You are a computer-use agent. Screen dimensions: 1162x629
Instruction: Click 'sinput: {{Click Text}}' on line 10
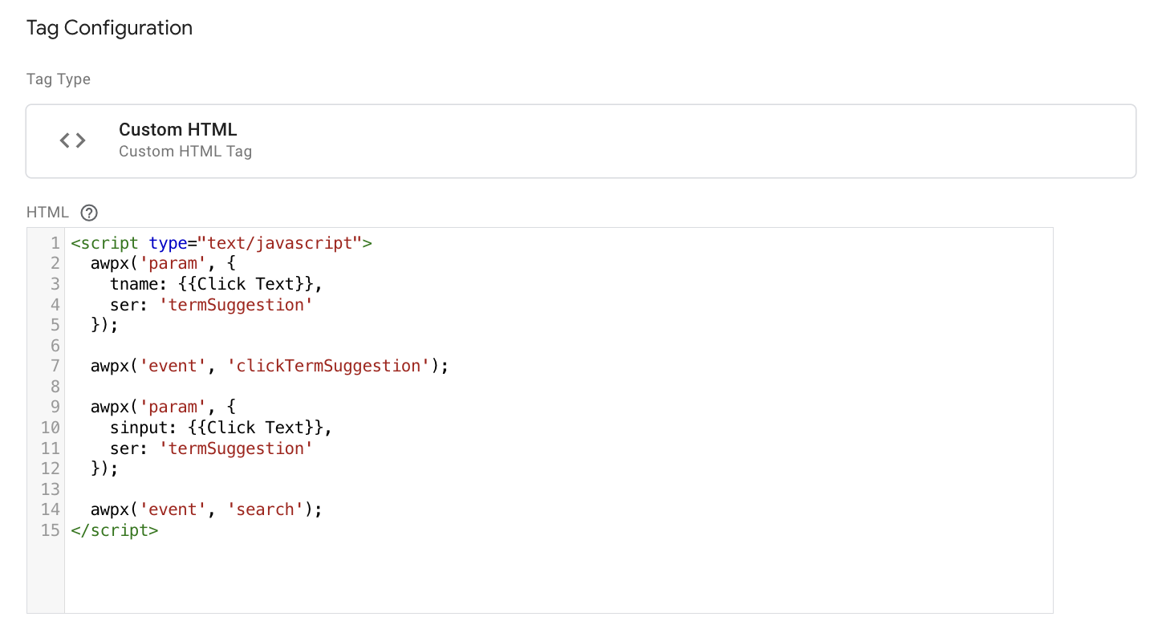coord(221,428)
